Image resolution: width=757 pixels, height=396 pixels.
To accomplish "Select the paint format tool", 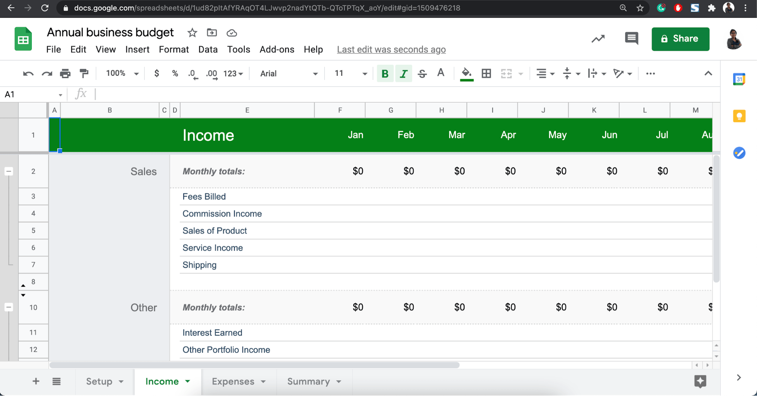I will [84, 73].
